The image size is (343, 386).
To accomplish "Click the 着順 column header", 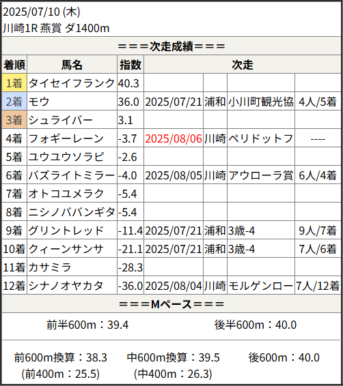I will pos(14,65).
